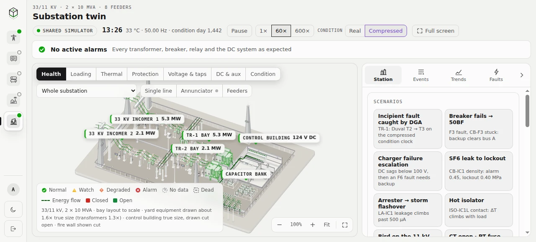Open the Whole substation dropdown
Viewport: 536px width, 242px height.
(x=87, y=91)
